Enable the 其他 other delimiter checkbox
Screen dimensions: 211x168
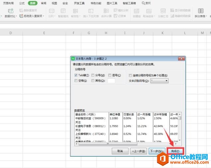click(x=93, y=81)
